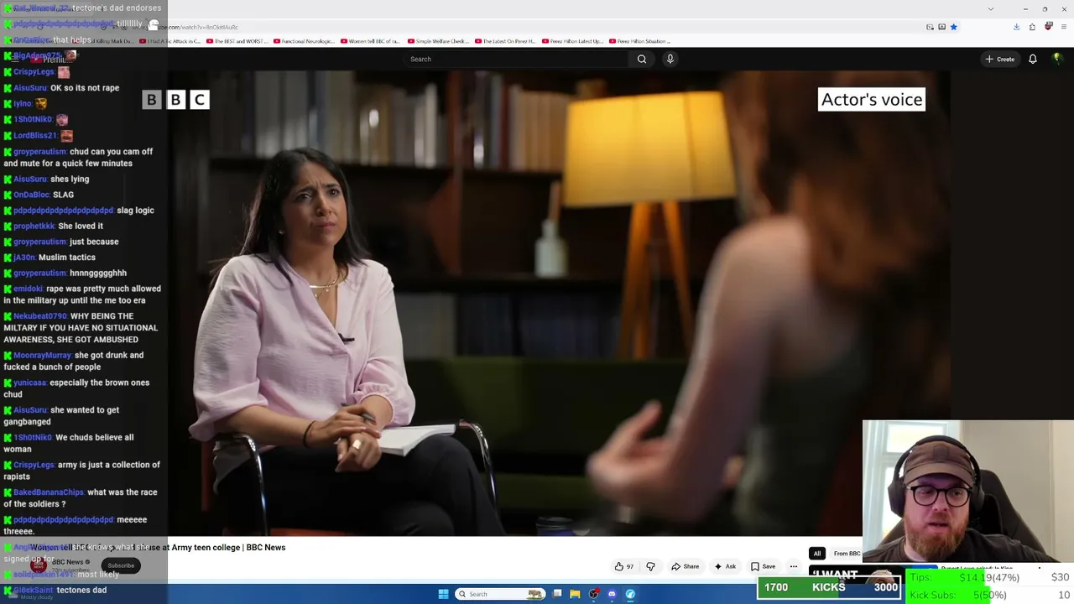This screenshot has height=604, width=1074.
Task: Open the Edge browser icon in taskbar
Action: point(630,594)
